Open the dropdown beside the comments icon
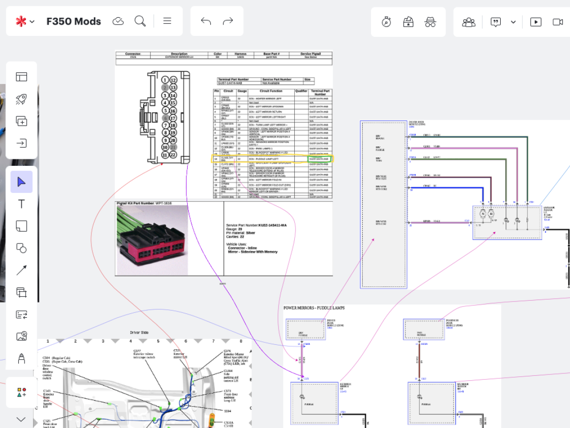This screenshot has width=570, height=428. coord(513,22)
